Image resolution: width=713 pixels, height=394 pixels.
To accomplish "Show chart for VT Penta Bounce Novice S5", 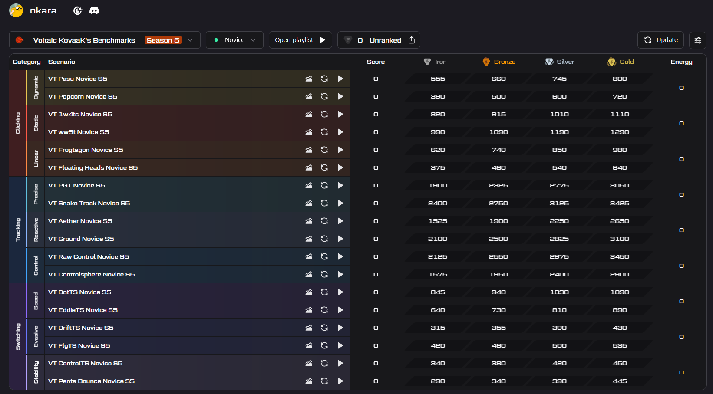I will tap(309, 381).
